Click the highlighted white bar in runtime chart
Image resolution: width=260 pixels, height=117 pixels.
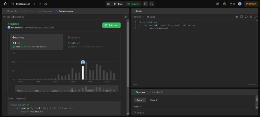click(x=83, y=73)
